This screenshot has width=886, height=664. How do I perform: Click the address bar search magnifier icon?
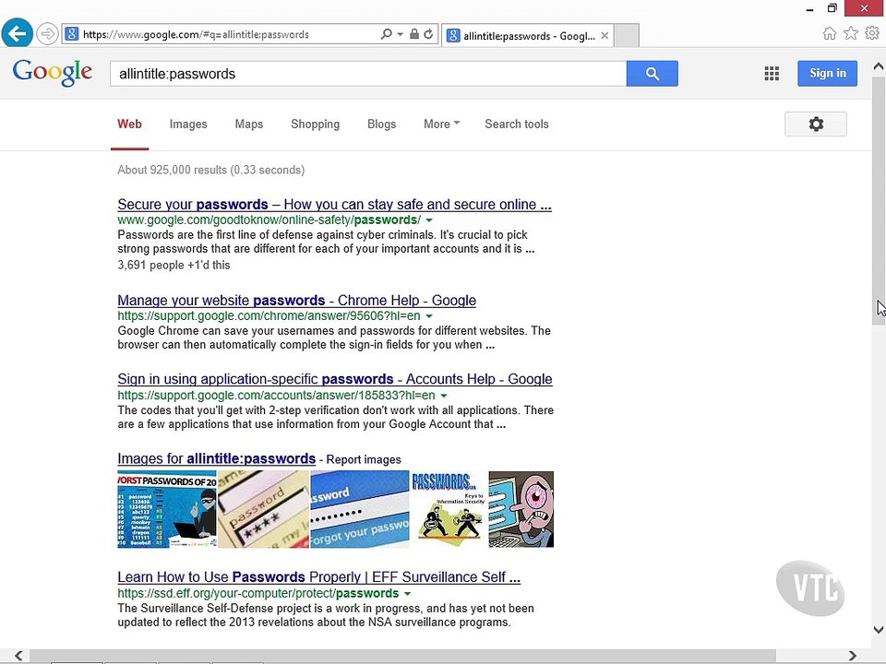386,34
